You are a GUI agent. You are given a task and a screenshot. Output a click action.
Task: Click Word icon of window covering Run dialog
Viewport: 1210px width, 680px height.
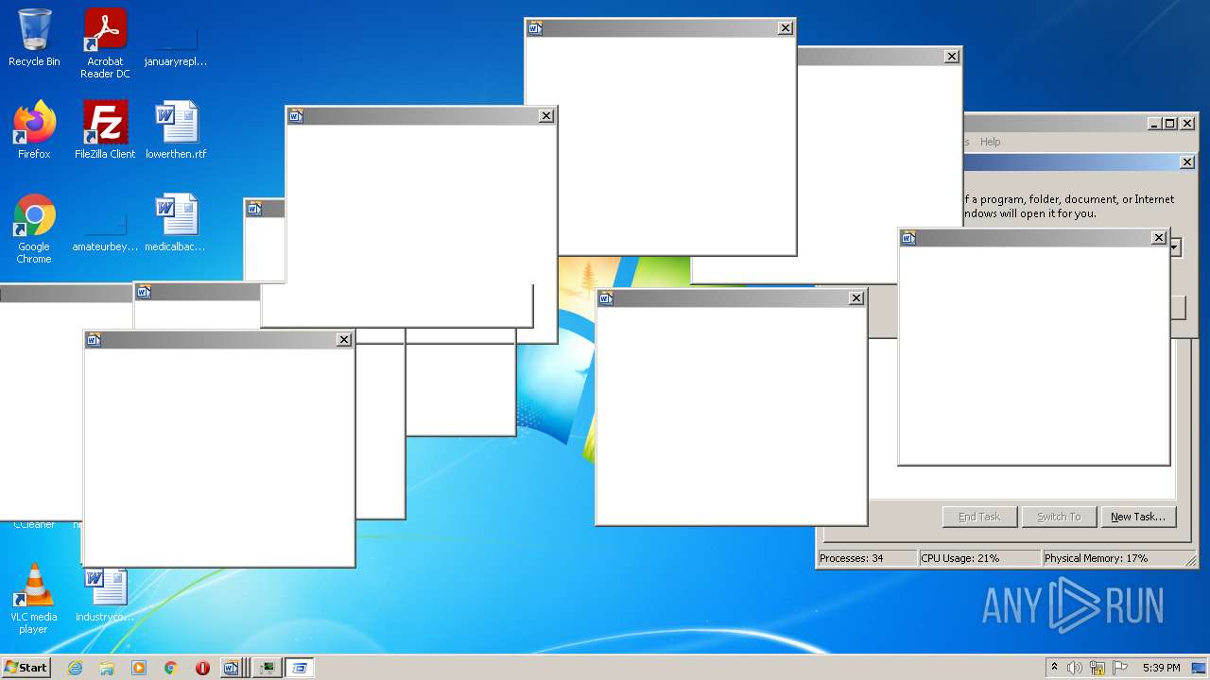point(908,238)
